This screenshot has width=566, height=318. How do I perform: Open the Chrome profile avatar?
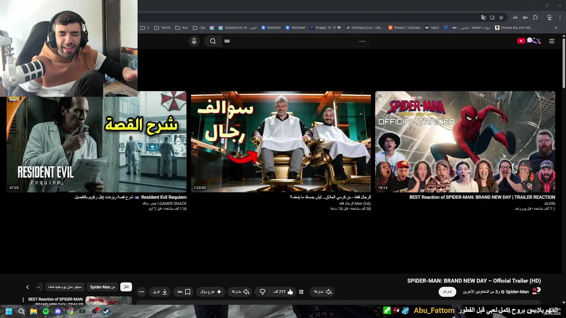[550, 18]
